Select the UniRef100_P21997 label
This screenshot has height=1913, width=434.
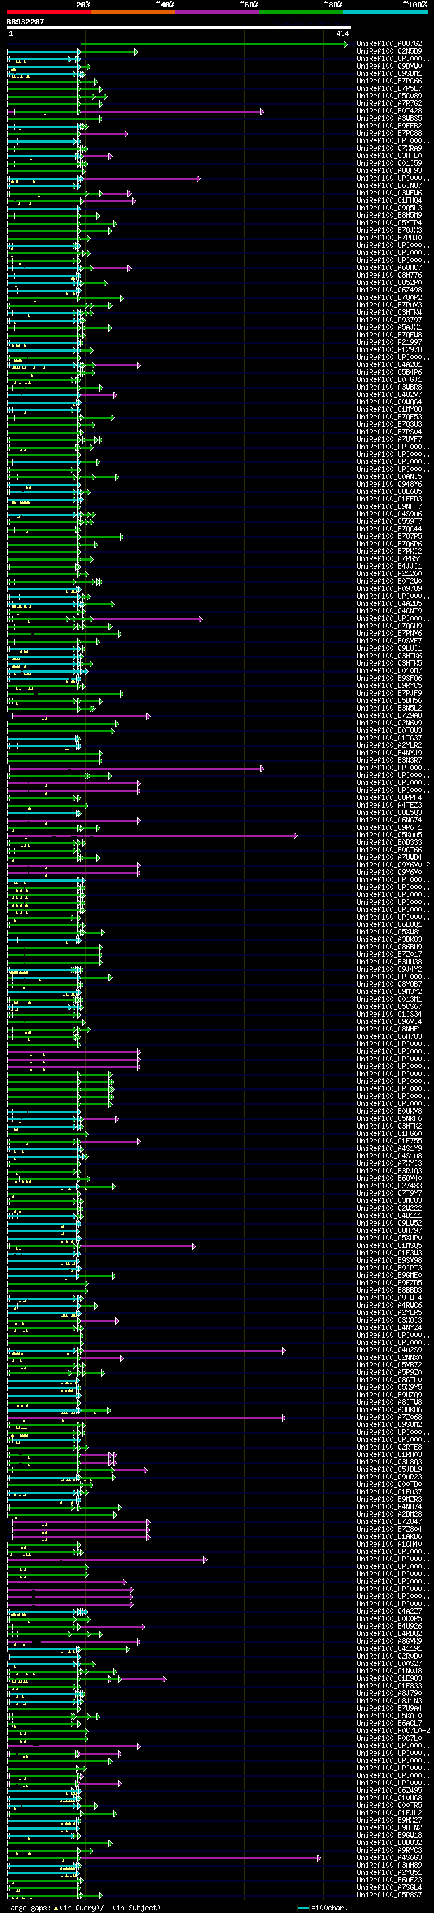[x=389, y=342]
